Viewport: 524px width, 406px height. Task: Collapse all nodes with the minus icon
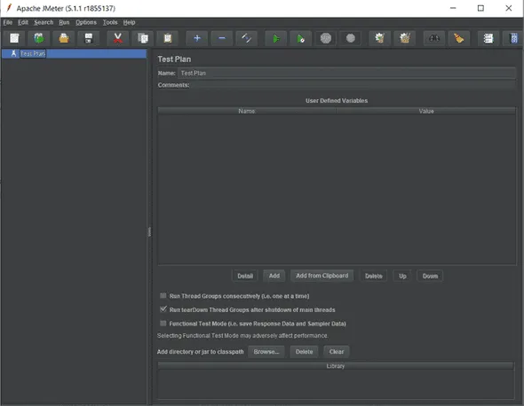click(221, 38)
